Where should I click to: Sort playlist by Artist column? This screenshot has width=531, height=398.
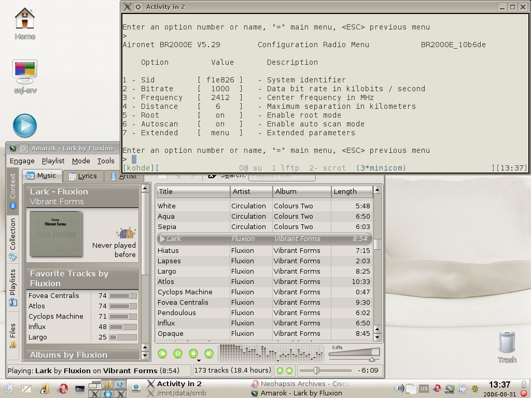pos(251,192)
